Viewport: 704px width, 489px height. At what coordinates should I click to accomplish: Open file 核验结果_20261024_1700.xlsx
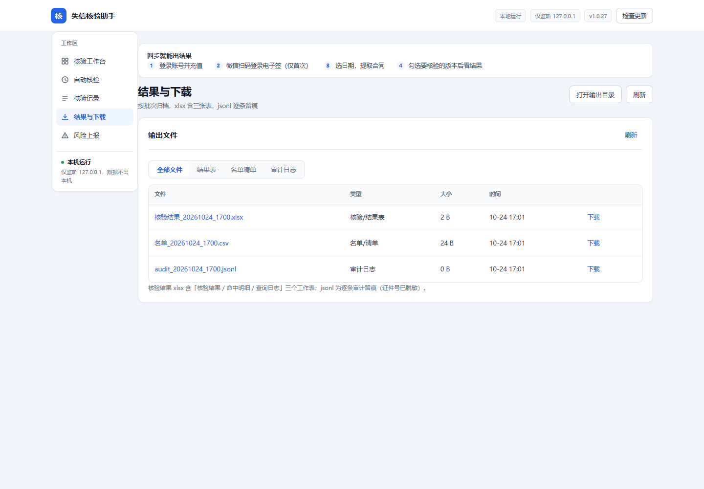(198, 217)
